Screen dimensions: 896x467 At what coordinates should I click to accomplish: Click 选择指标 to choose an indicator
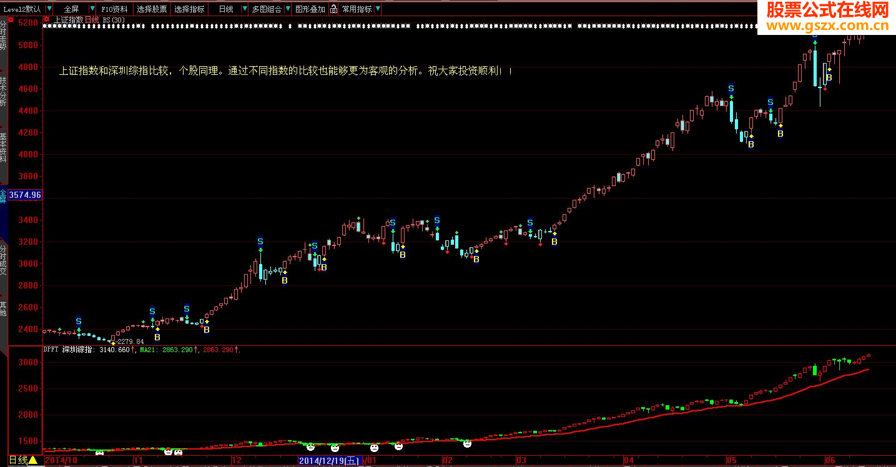189,9
